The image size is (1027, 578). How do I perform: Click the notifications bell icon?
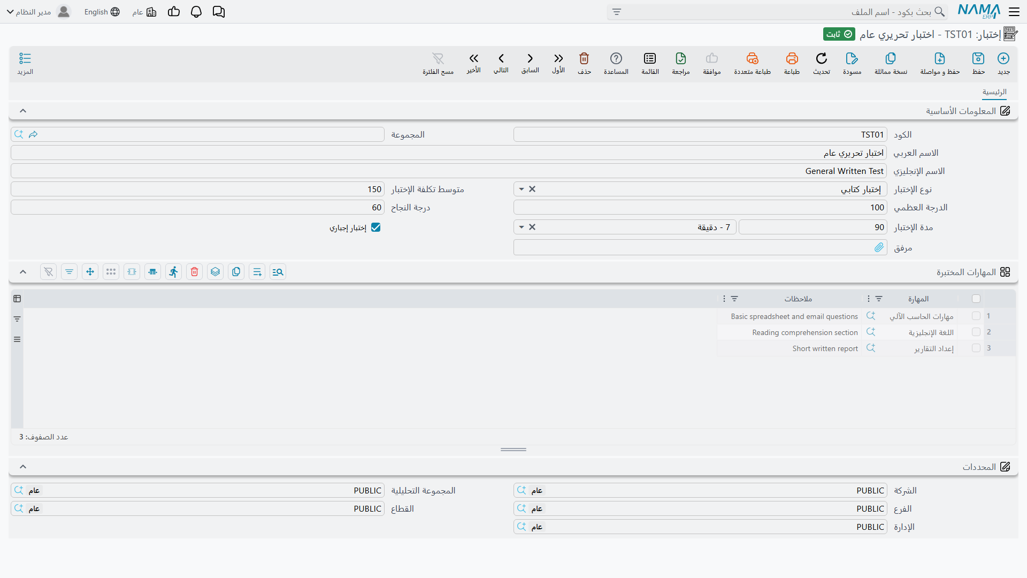[196, 12]
